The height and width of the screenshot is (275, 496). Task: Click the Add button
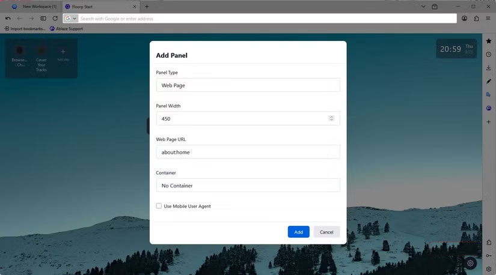click(299, 232)
